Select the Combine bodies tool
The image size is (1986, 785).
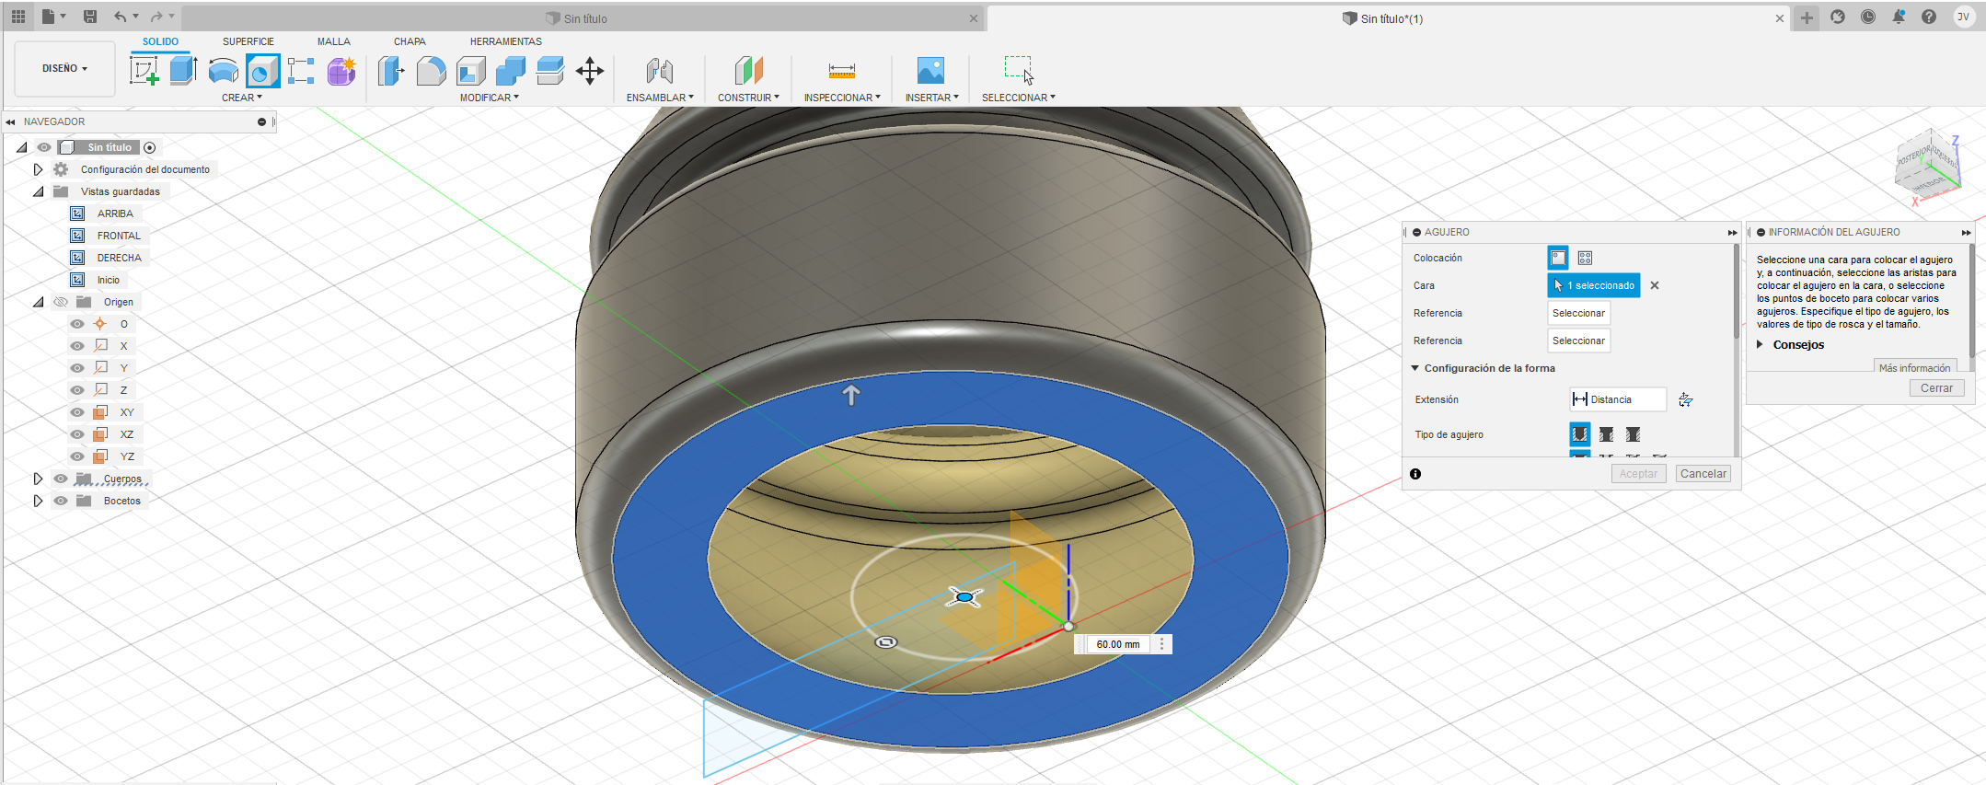click(x=511, y=71)
